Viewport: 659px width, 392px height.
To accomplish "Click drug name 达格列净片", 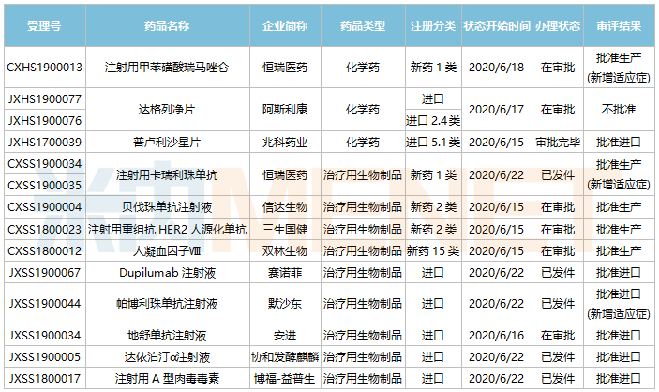I will (167, 110).
